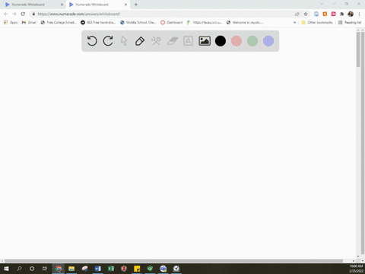Switch to the first Numerade Whiteboard tab
This screenshot has height=274, width=365.
point(28,5)
